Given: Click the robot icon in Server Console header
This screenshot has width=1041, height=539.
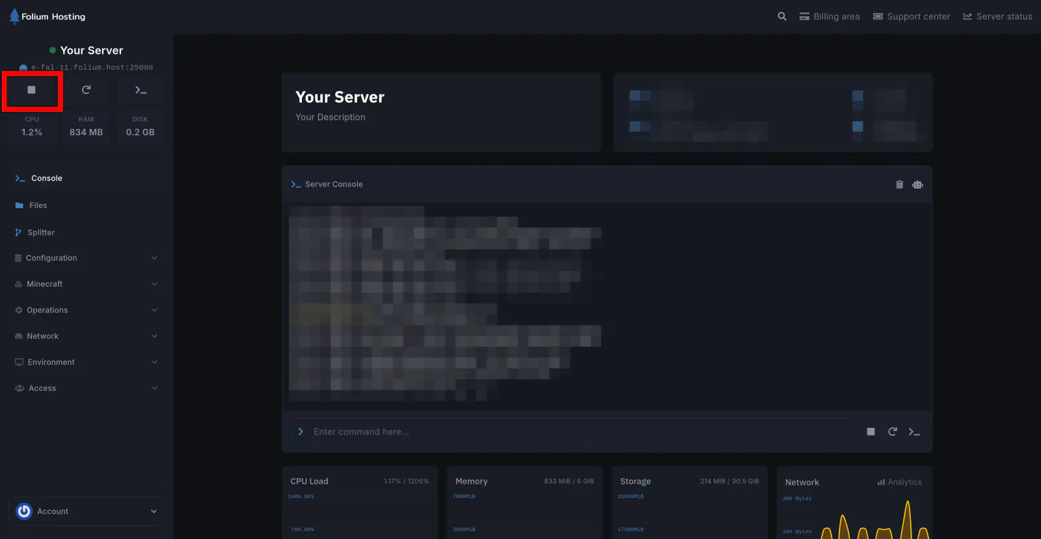Looking at the screenshot, I should point(917,185).
